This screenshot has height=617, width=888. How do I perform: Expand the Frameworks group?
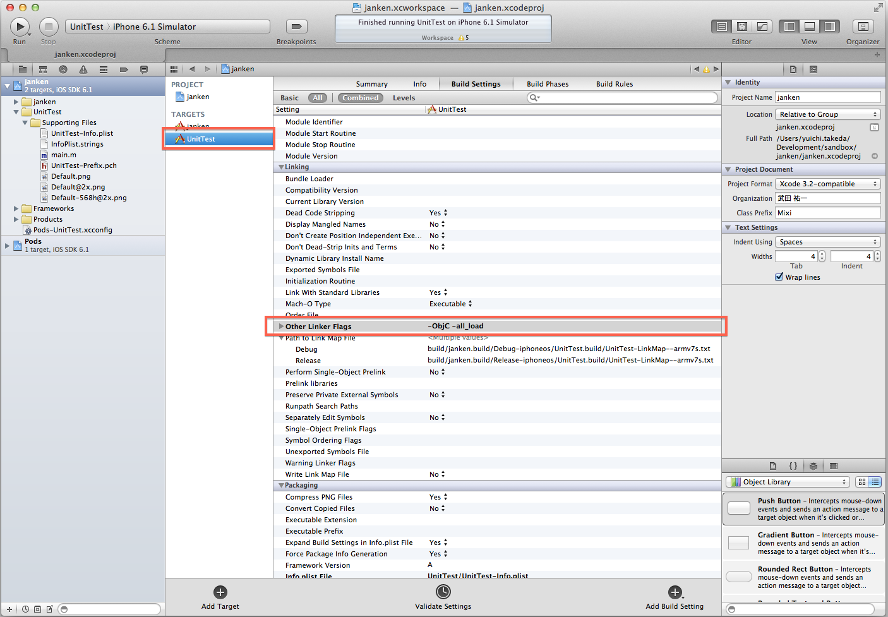click(x=16, y=208)
